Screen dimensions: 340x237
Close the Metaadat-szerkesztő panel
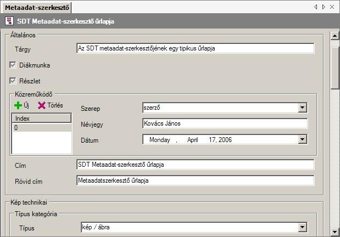332,7
